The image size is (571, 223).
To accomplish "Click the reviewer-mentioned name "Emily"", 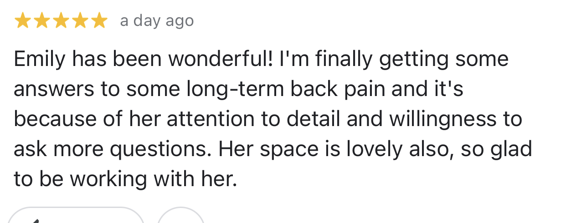I will pos(41,60).
